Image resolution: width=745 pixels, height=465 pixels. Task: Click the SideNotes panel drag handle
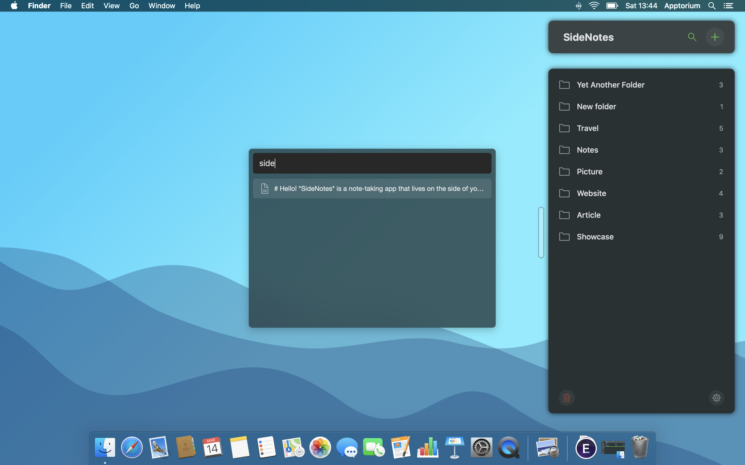[x=541, y=233]
